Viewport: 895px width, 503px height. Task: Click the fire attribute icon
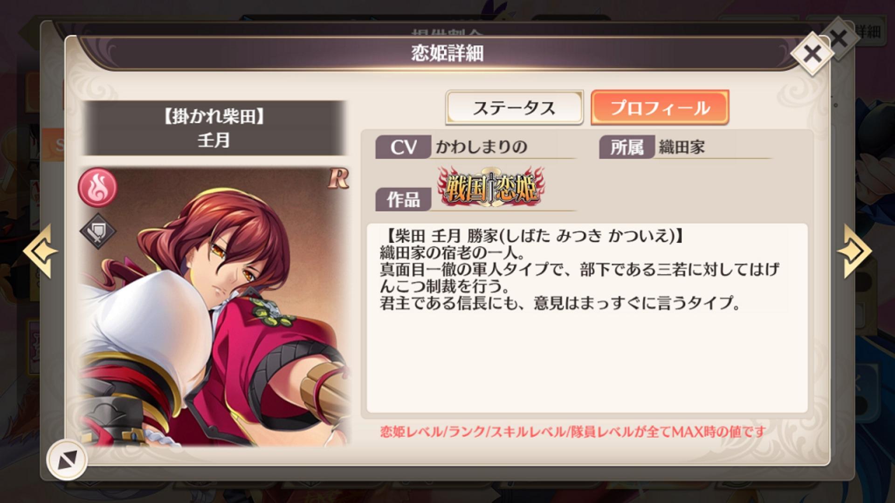pyautogui.click(x=97, y=187)
